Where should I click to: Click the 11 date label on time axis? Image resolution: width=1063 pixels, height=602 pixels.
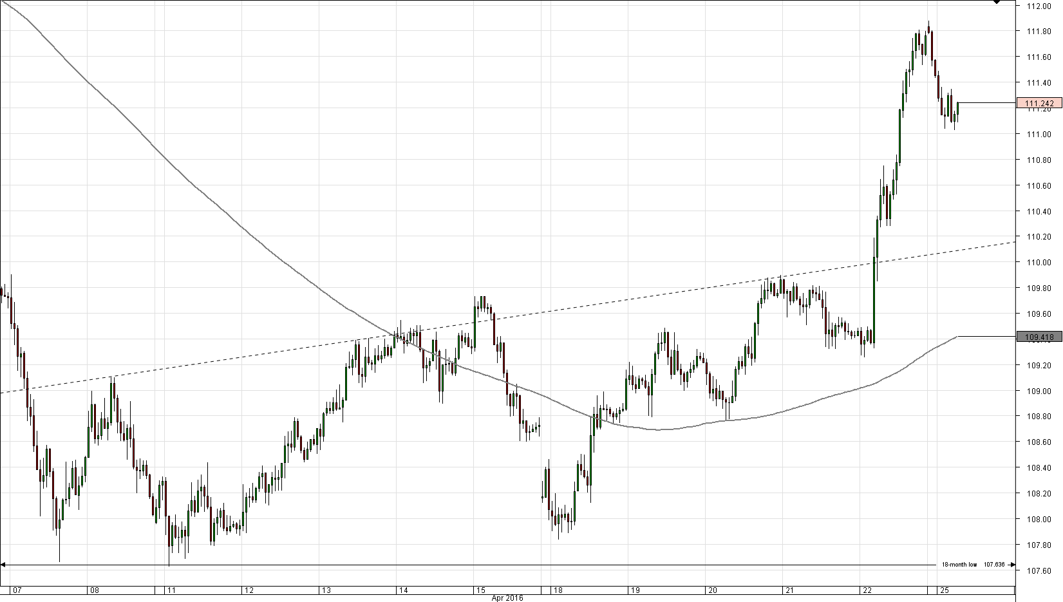(171, 590)
